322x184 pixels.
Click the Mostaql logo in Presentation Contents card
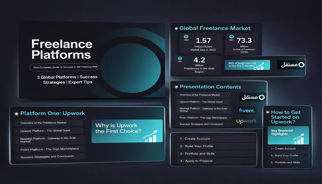(253, 97)
